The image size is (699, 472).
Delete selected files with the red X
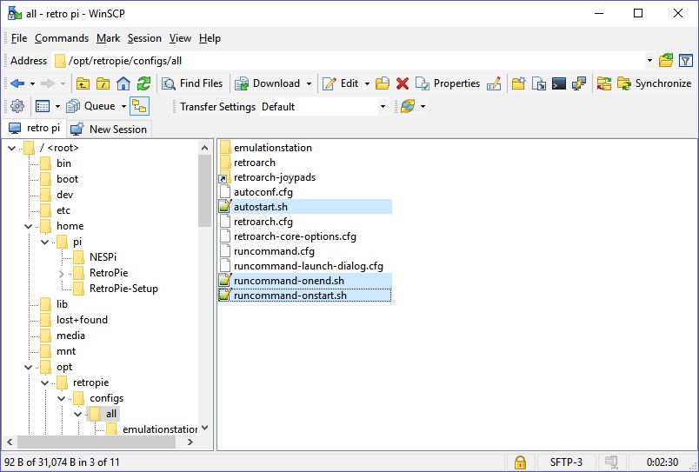coord(403,83)
